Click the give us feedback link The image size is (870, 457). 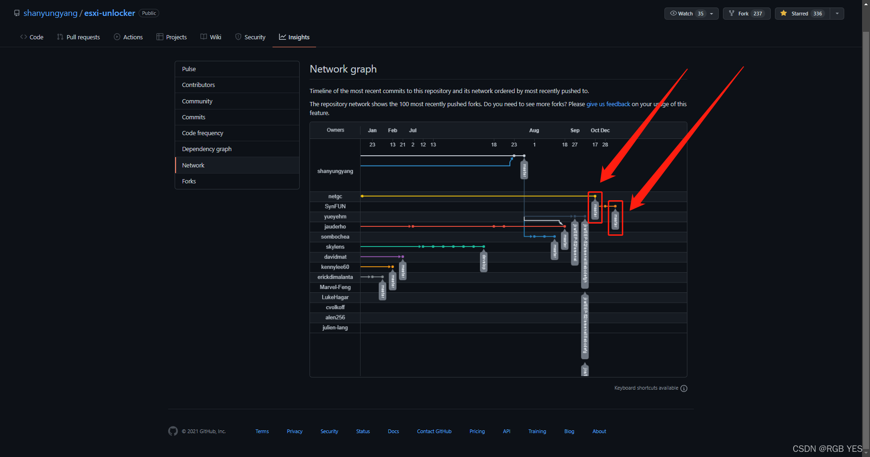[608, 104]
